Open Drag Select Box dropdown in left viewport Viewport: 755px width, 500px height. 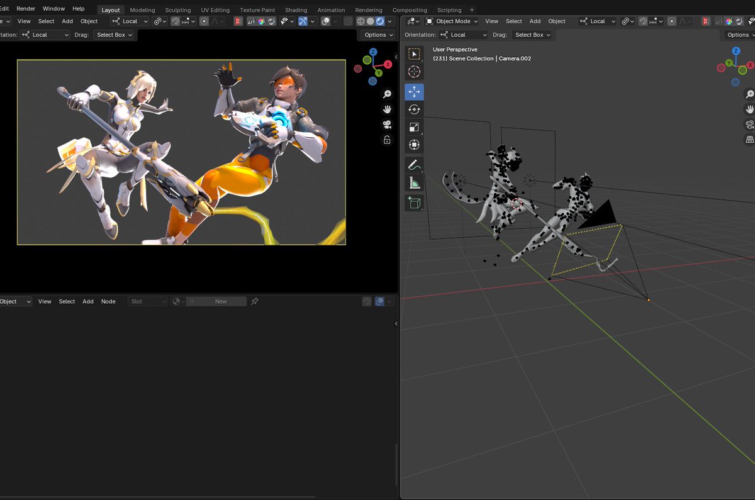click(x=115, y=35)
